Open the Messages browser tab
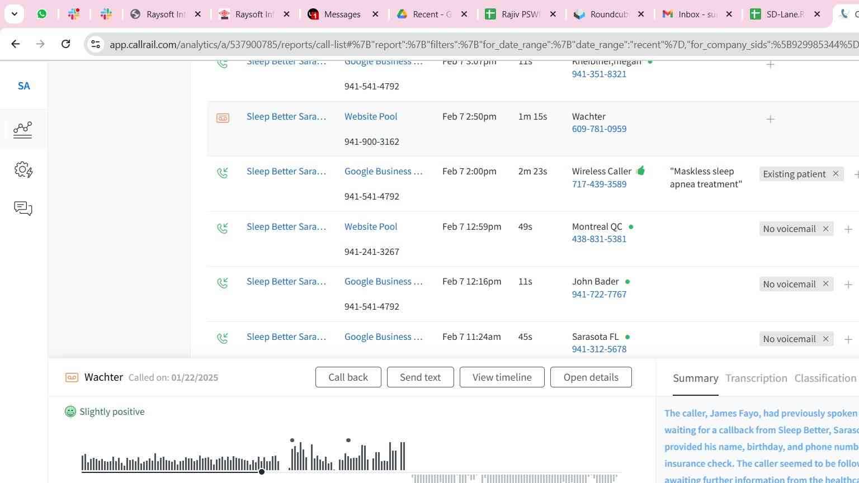The image size is (859, 483). pos(342,14)
